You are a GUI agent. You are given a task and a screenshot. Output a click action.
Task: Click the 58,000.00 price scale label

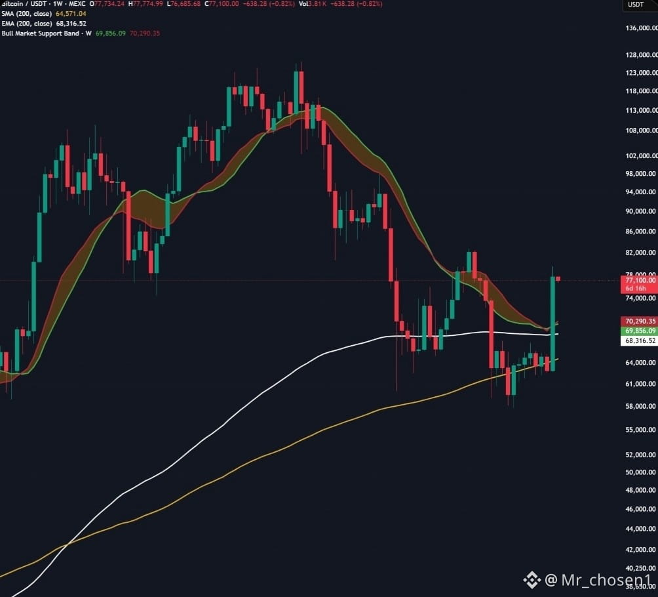[641, 406]
